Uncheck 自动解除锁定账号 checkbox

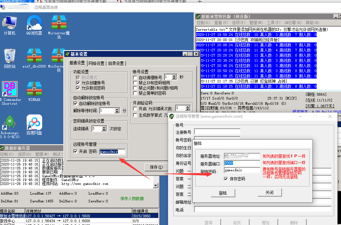75,104
